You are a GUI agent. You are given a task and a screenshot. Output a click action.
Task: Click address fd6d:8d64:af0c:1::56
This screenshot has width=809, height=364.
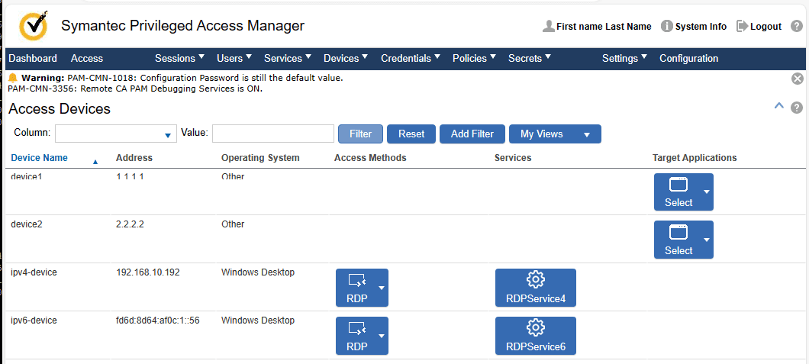[158, 321]
